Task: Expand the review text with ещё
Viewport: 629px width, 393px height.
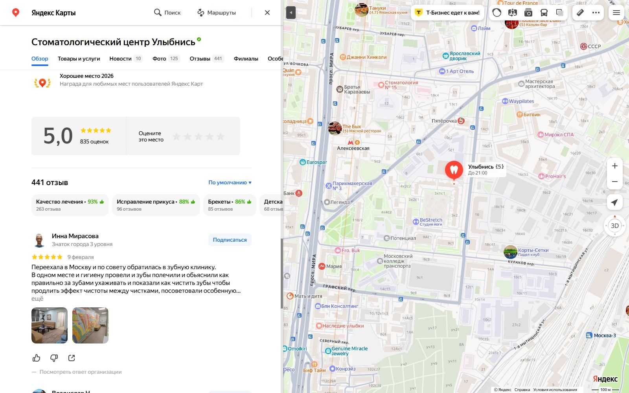Action: [37, 299]
